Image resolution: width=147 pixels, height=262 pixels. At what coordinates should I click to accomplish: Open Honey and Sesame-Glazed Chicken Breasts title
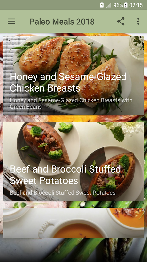(x=68, y=83)
